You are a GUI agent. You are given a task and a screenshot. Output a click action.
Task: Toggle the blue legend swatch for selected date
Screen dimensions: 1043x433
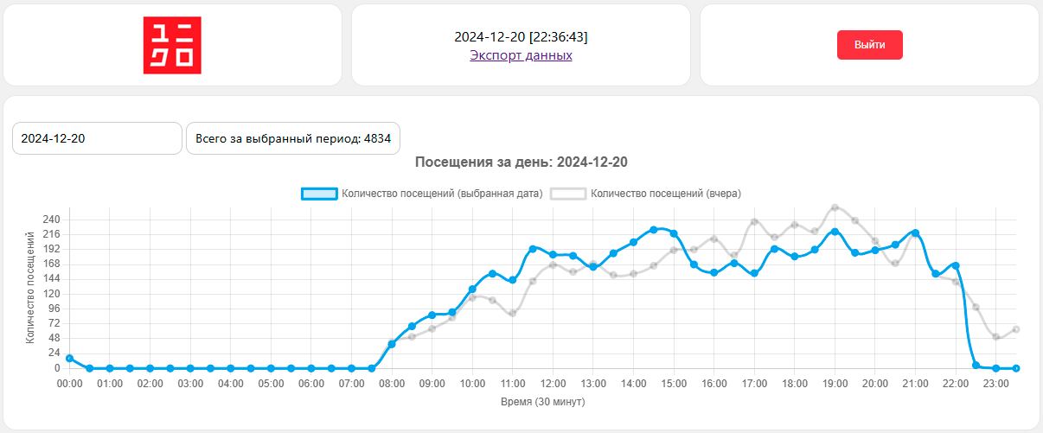318,194
